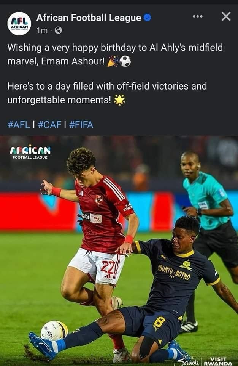This screenshot has width=238, height=366.
Task: Open the African Football League profile picture
Action: [x=19, y=24]
